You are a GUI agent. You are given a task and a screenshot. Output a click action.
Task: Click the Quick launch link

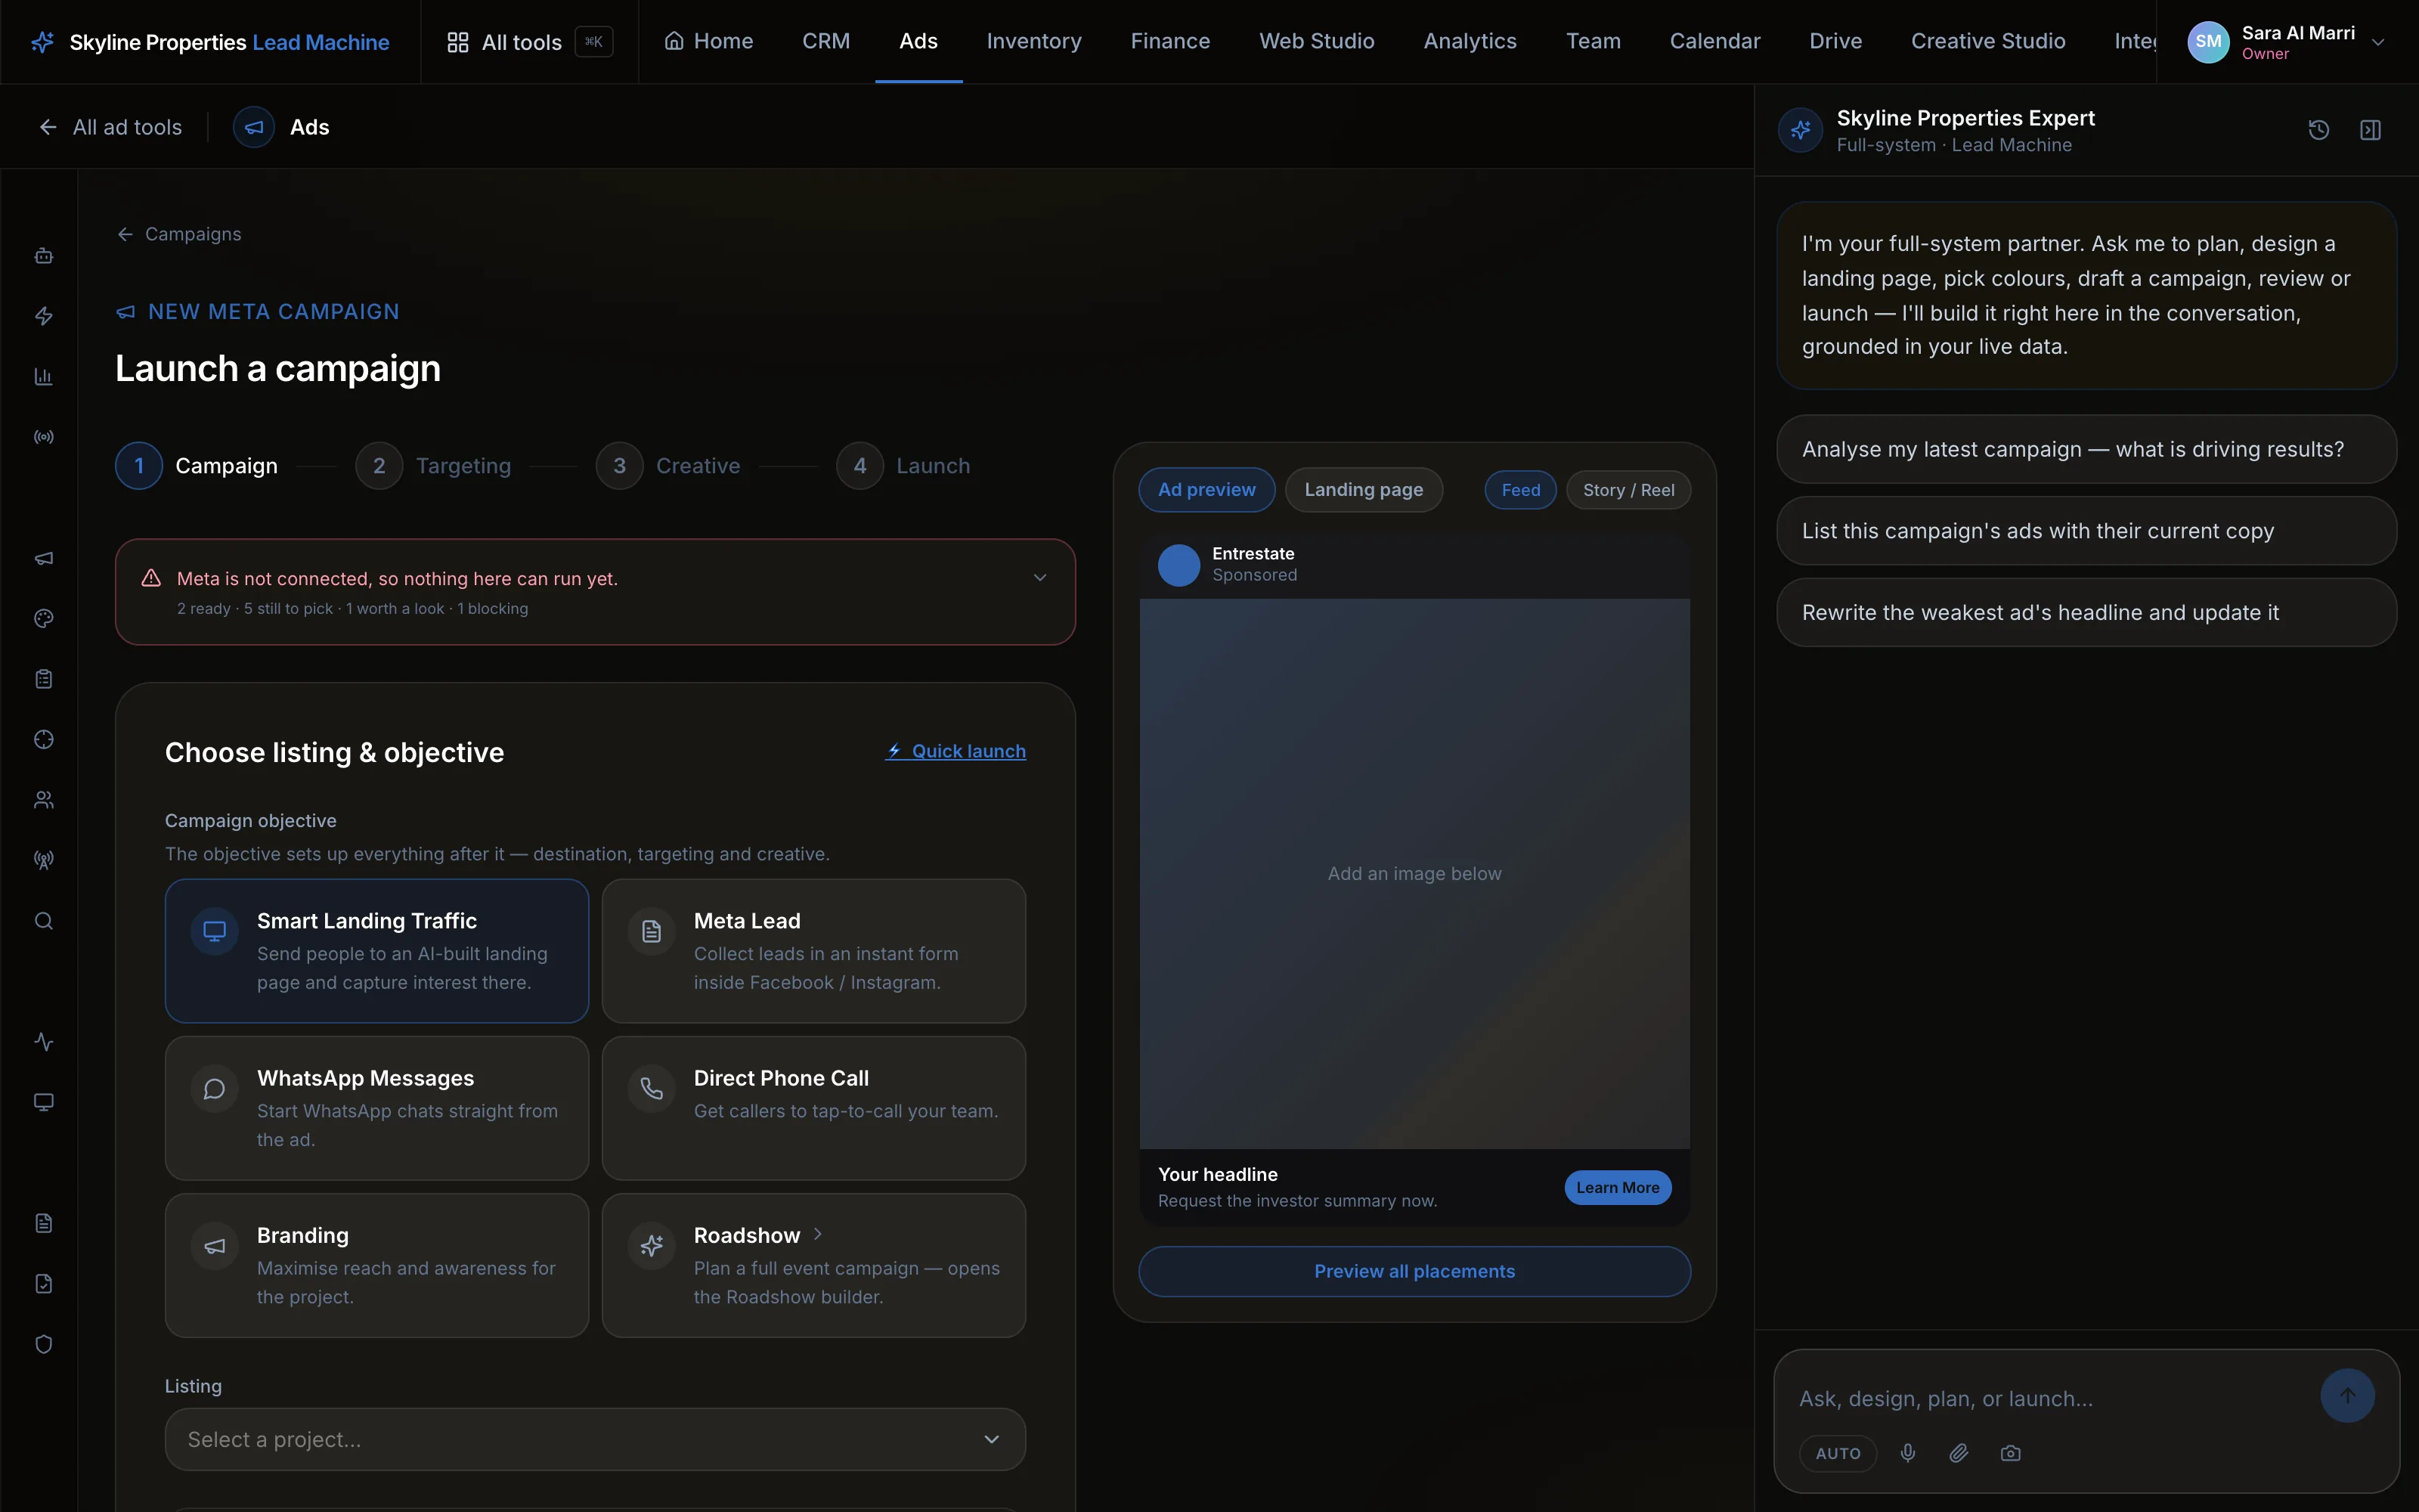click(956, 751)
